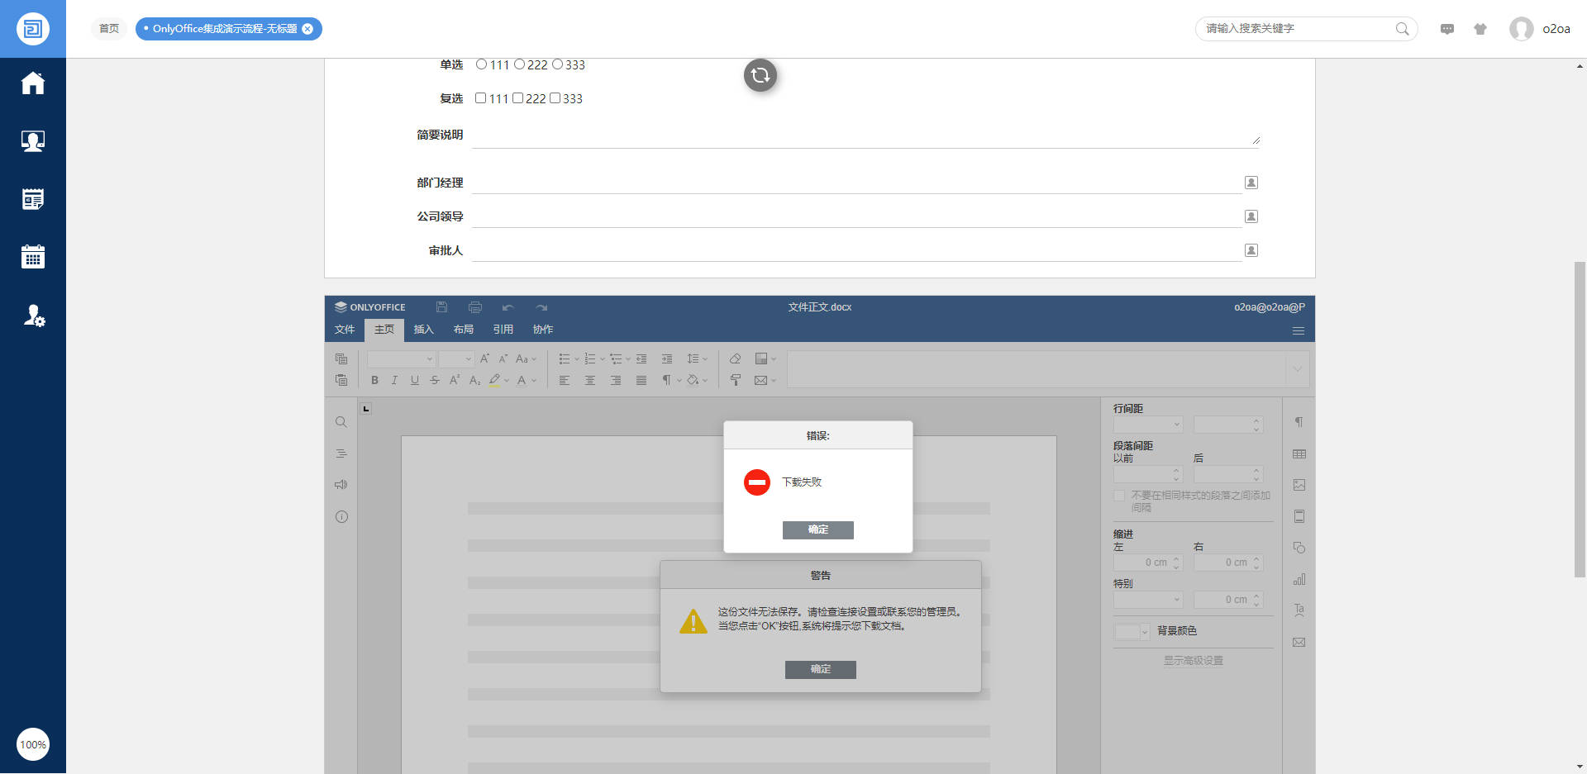Check the 222 checkbox in 复选
Screen dimensions: 1587x774
click(517, 98)
